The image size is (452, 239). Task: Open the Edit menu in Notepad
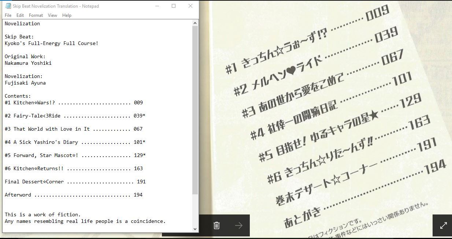click(20, 15)
